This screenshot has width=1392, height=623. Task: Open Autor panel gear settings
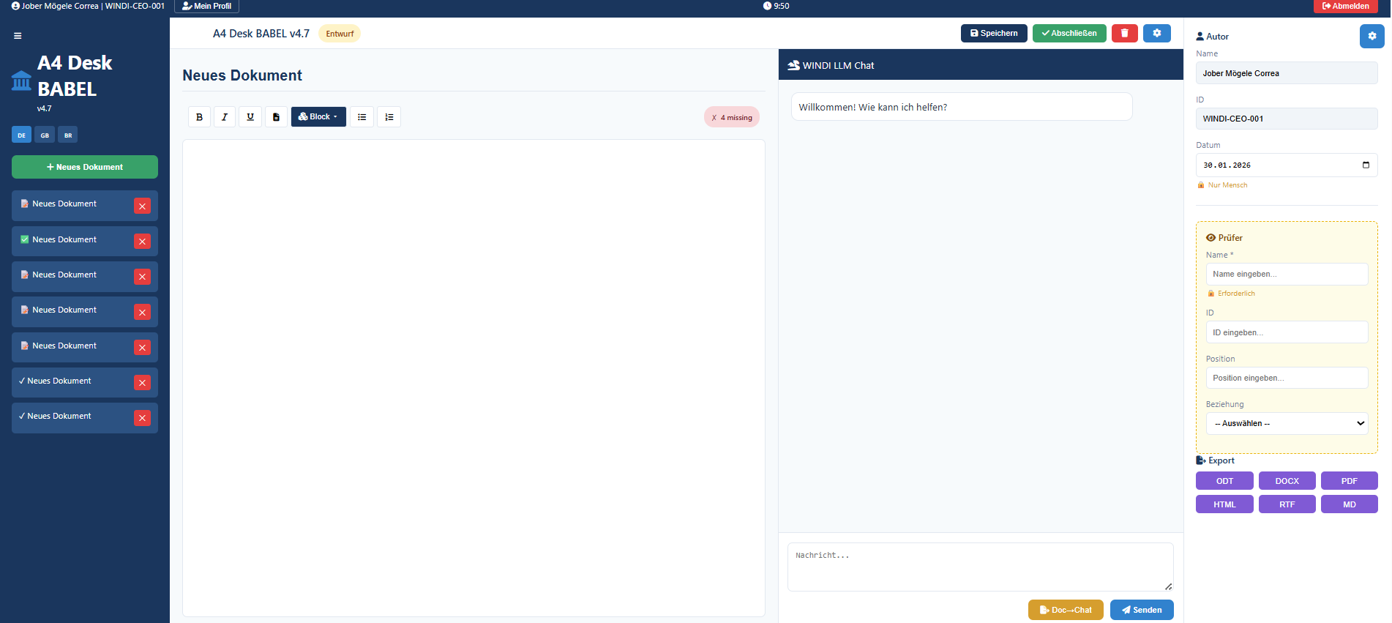(x=1372, y=36)
